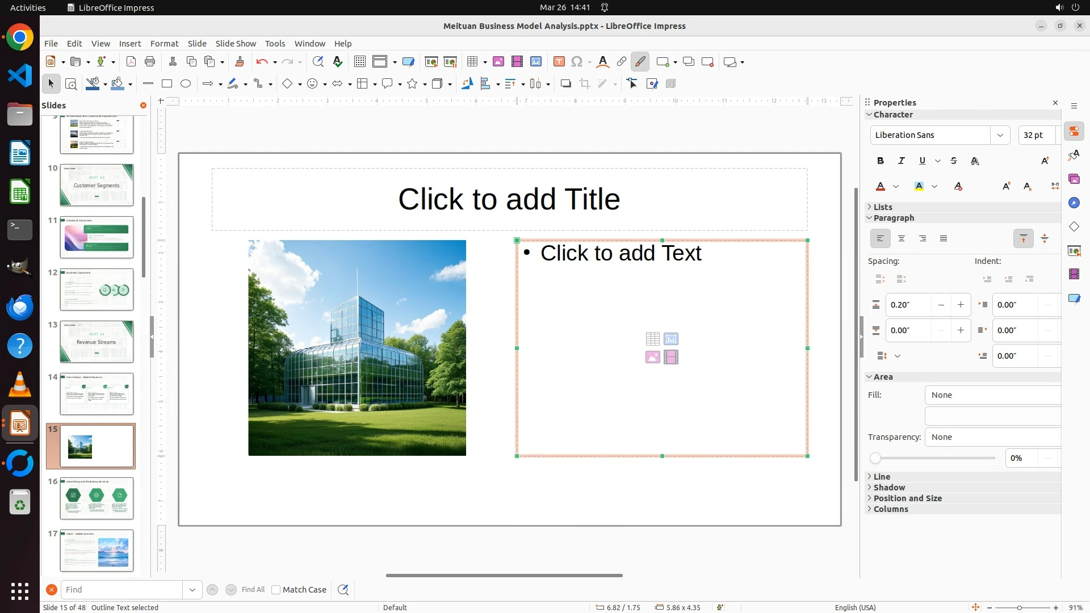Image resolution: width=1090 pixels, height=613 pixels.
Task: Open the font name dropdown
Action: (x=1000, y=135)
